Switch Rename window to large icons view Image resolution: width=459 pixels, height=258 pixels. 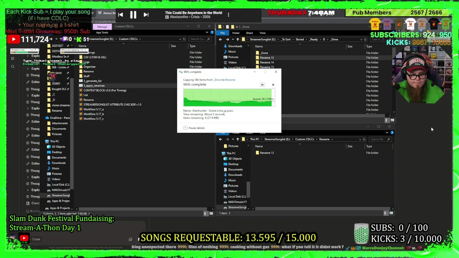click(x=391, y=213)
